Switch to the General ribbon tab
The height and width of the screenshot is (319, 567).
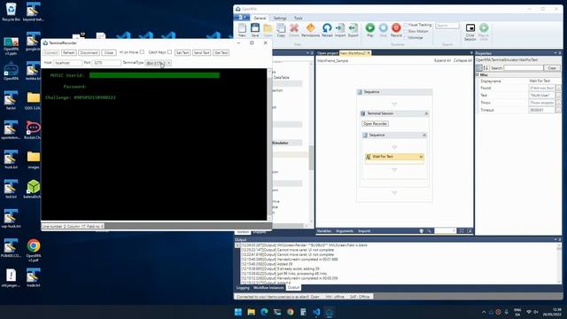pos(260,18)
